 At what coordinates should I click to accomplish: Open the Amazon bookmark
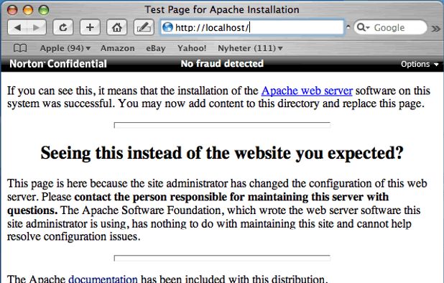(118, 48)
